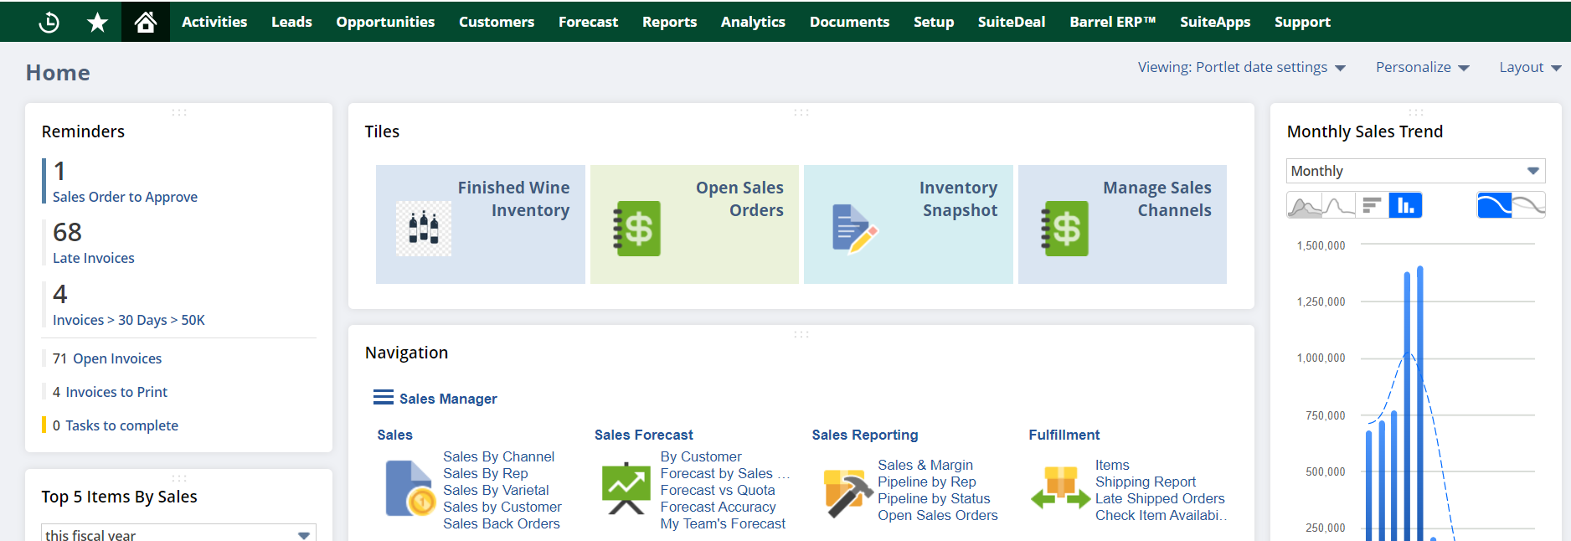Open the Forecast vs Quota link
1571x541 pixels.
tap(717, 490)
